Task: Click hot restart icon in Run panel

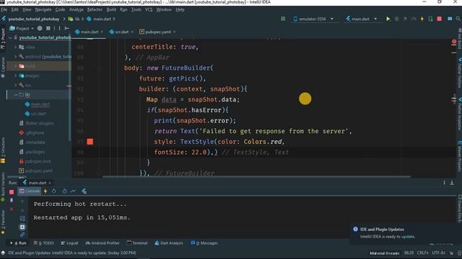Action: 54,191
